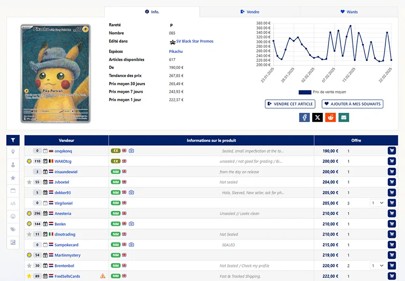Select the image filter icon in sidebar
Image resolution: width=405 pixels, height=281 pixels.
[x=13, y=242]
